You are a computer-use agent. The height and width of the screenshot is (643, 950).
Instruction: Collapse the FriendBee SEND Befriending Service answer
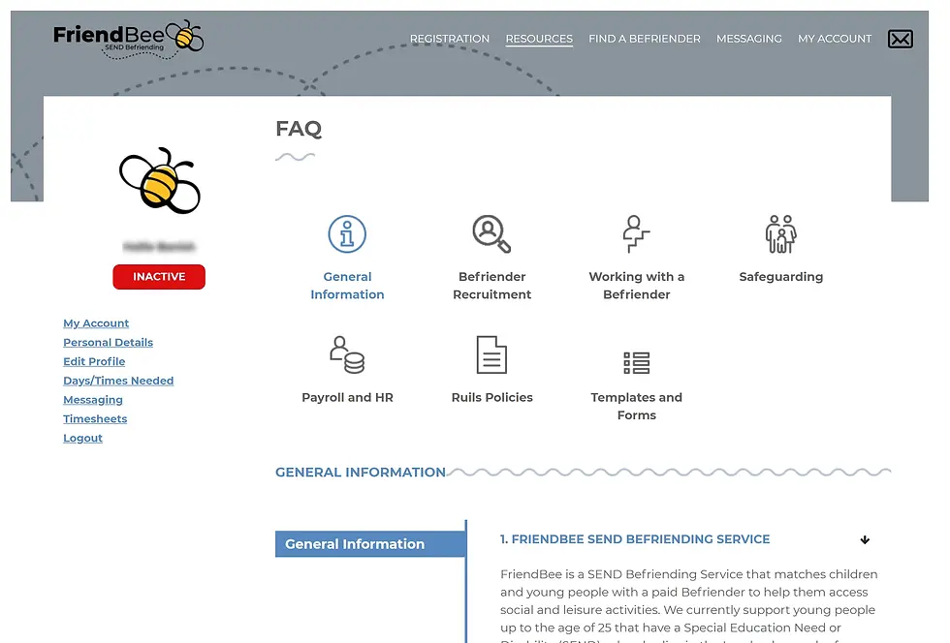coord(865,539)
